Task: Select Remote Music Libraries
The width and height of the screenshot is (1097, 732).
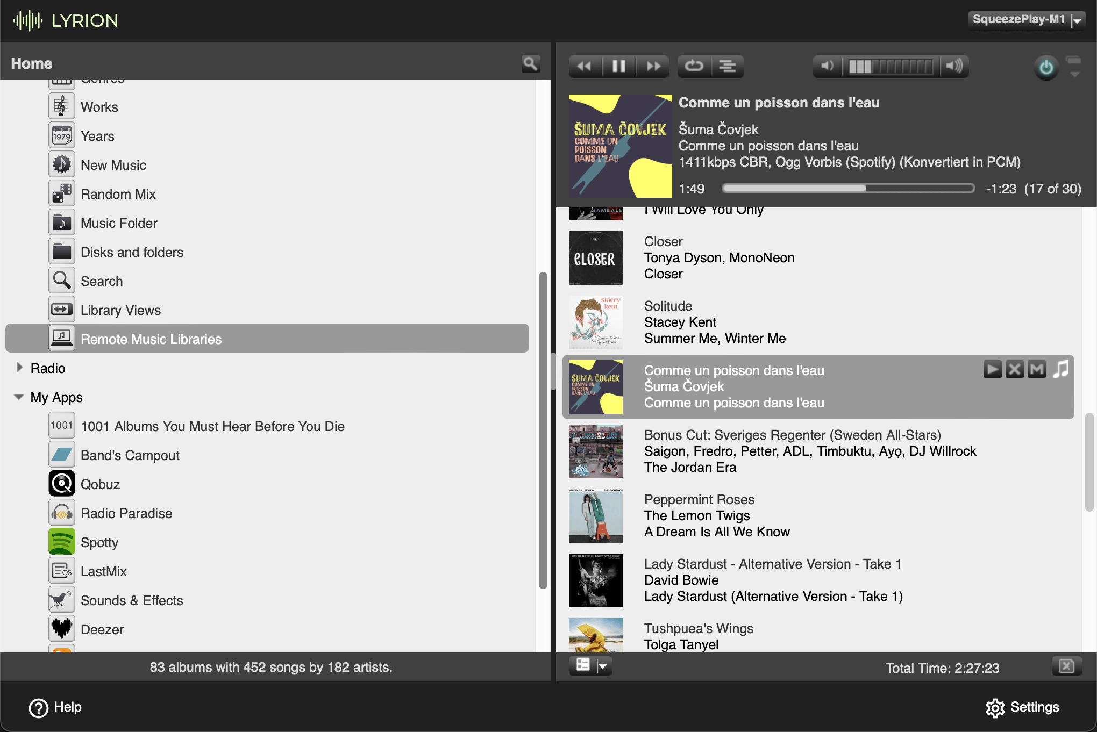Action: click(151, 339)
